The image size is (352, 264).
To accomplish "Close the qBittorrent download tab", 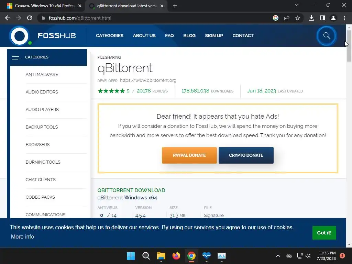I will tap(162, 6).
